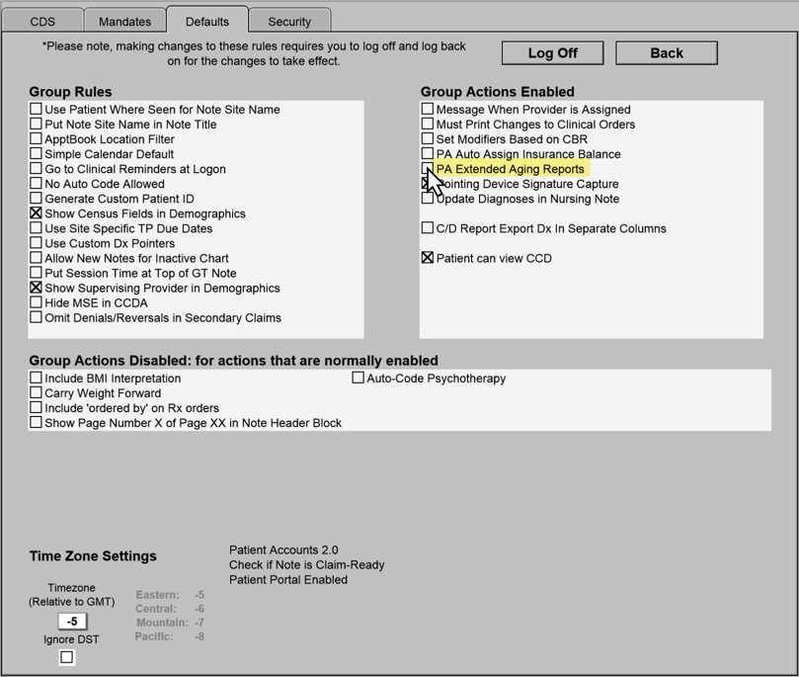
Task: Check C/D Report Export Dx In Separate Columns
Action: pos(428,228)
